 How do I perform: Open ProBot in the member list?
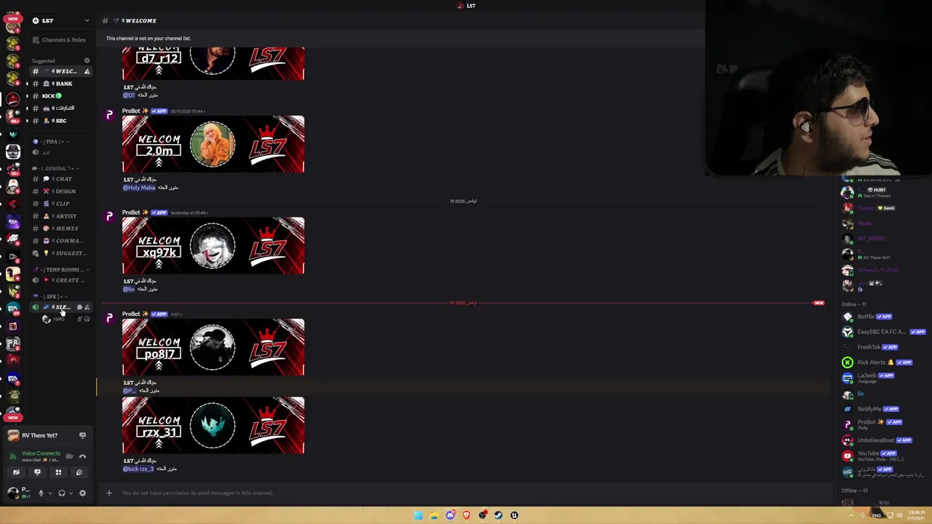(x=882, y=424)
